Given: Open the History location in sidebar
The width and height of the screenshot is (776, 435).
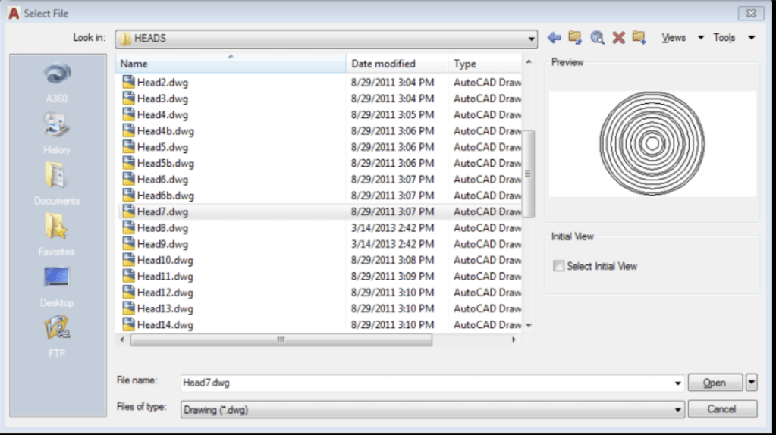Looking at the screenshot, I should 57,133.
